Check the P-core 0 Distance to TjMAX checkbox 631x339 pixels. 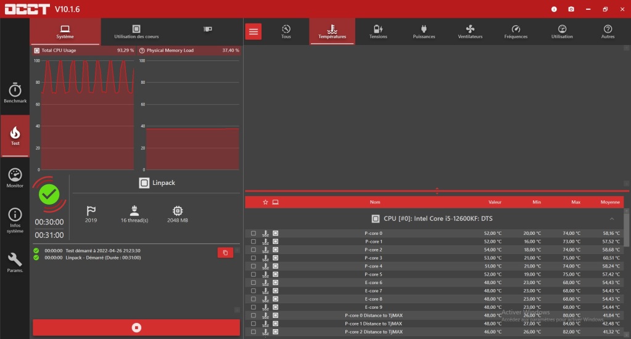coord(253,316)
